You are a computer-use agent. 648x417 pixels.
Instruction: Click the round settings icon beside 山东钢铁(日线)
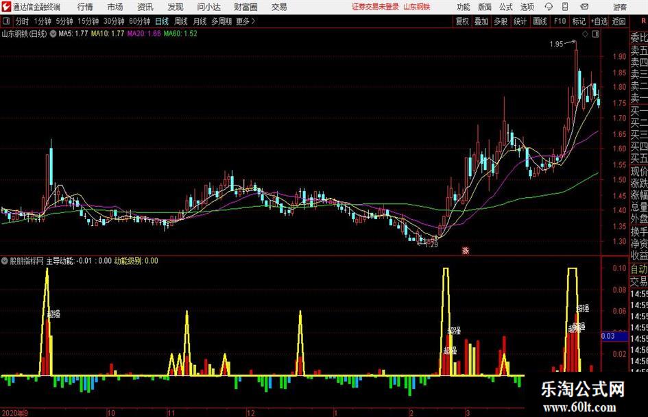click(x=53, y=34)
